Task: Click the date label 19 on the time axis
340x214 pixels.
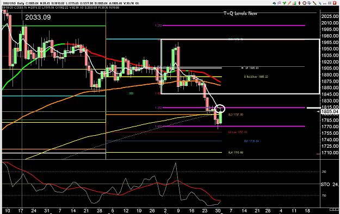Action: [139, 211]
